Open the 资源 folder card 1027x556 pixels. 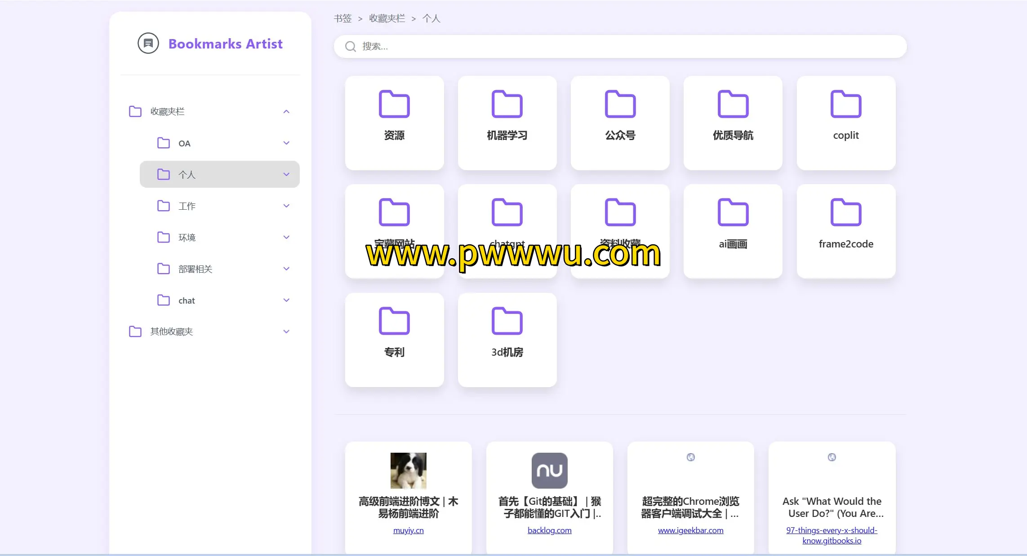point(394,123)
